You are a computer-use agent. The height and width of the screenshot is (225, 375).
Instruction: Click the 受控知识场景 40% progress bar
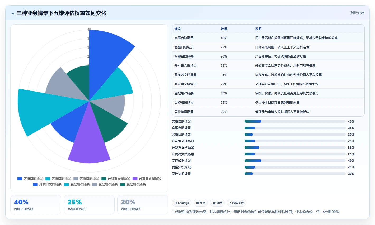(x=295, y=161)
